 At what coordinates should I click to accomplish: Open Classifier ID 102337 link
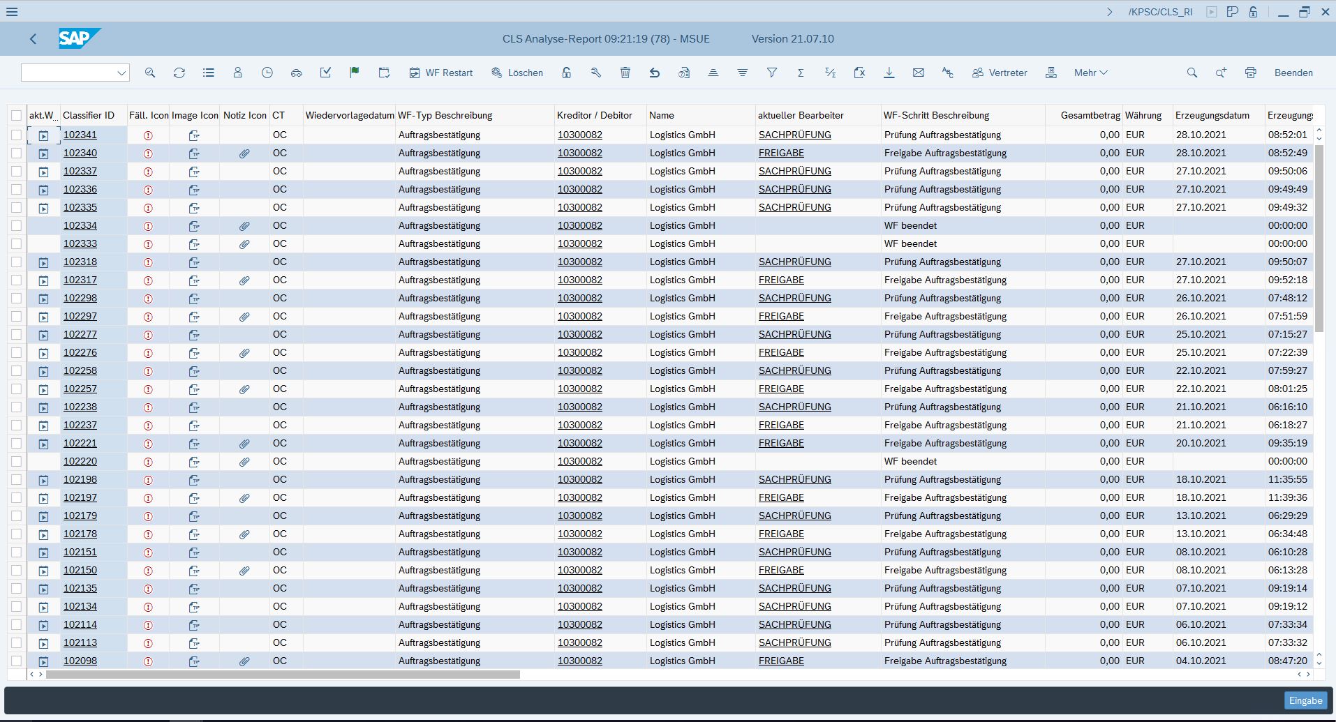(x=80, y=171)
